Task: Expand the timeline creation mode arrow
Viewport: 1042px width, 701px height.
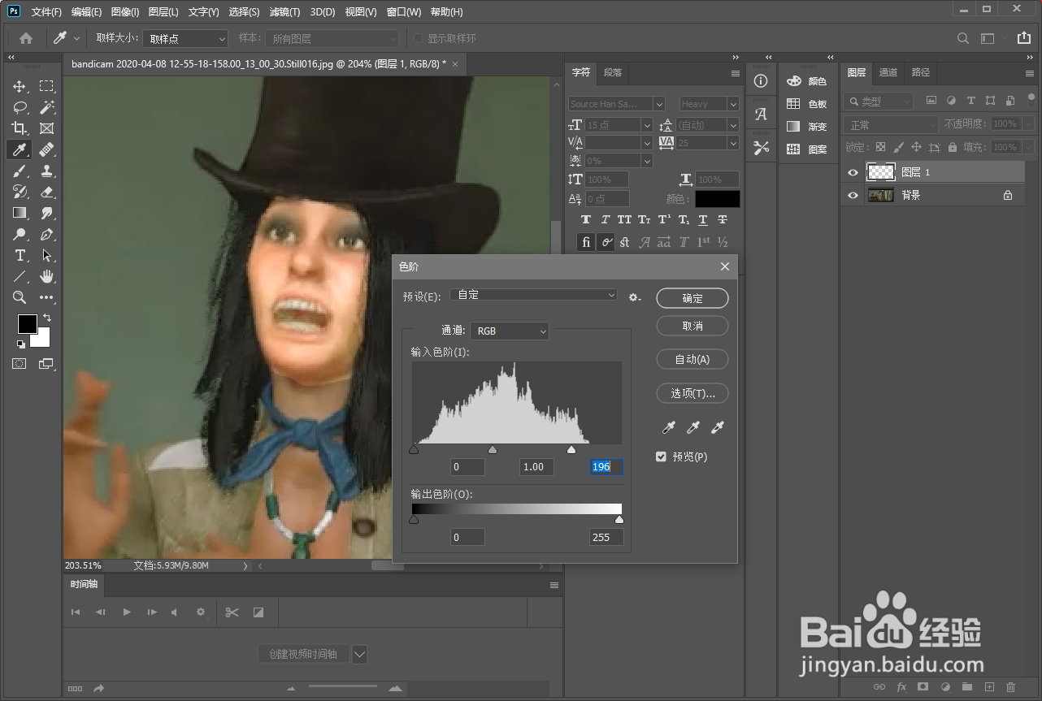Action: (360, 654)
